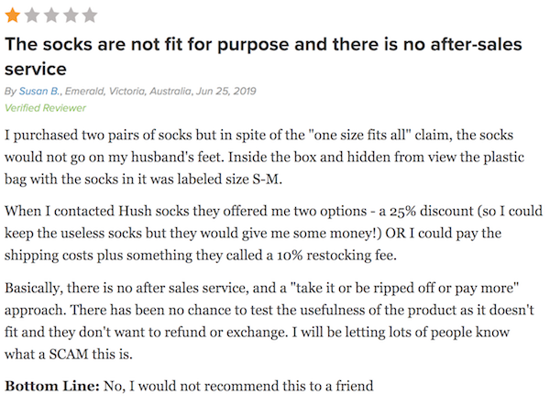This screenshot has height=405, width=550.
Task: Click the review title about socks
Action: 263,57
